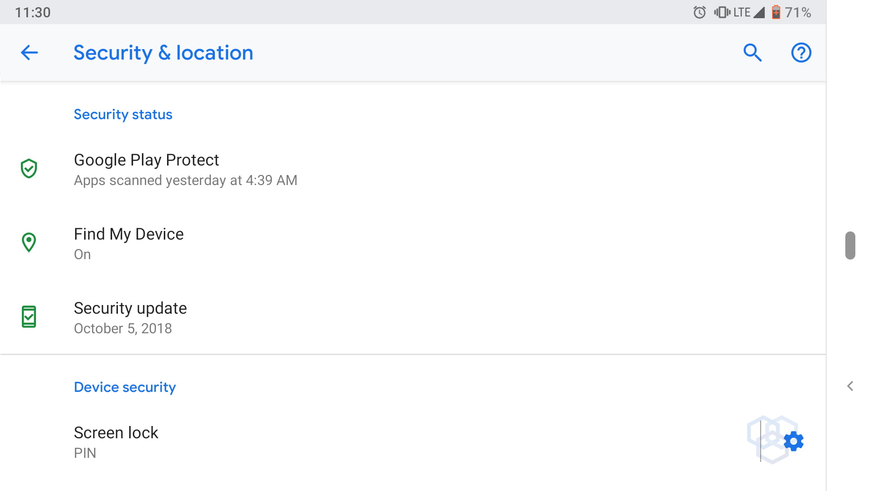The image size is (874, 491).
Task: Click the Security status header
Action: click(x=123, y=115)
